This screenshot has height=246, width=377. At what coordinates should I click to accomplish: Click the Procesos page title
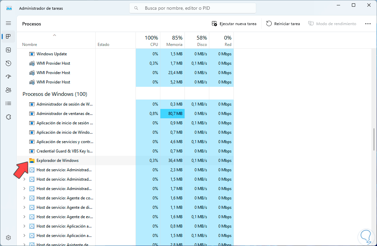(x=32, y=24)
